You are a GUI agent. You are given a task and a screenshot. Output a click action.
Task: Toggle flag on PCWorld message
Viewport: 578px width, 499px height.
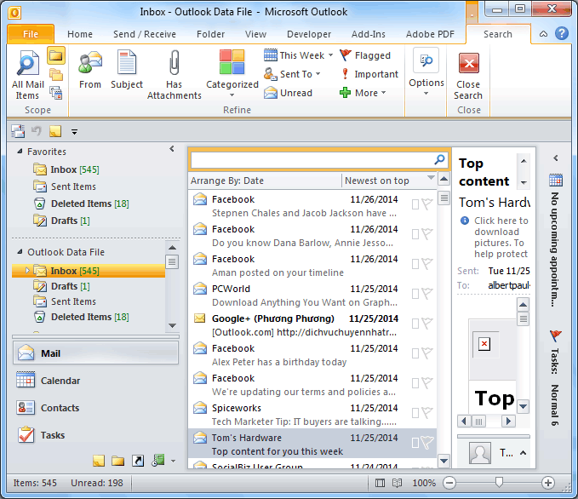pos(426,294)
